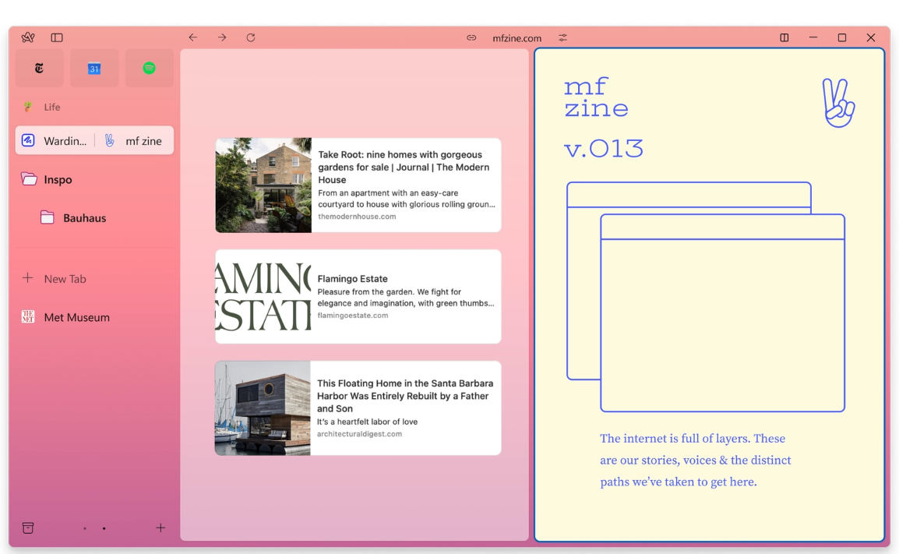This screenshot has height=554, width=899.
Task: Click the Life space plant icon
Action: pos(27,107)
